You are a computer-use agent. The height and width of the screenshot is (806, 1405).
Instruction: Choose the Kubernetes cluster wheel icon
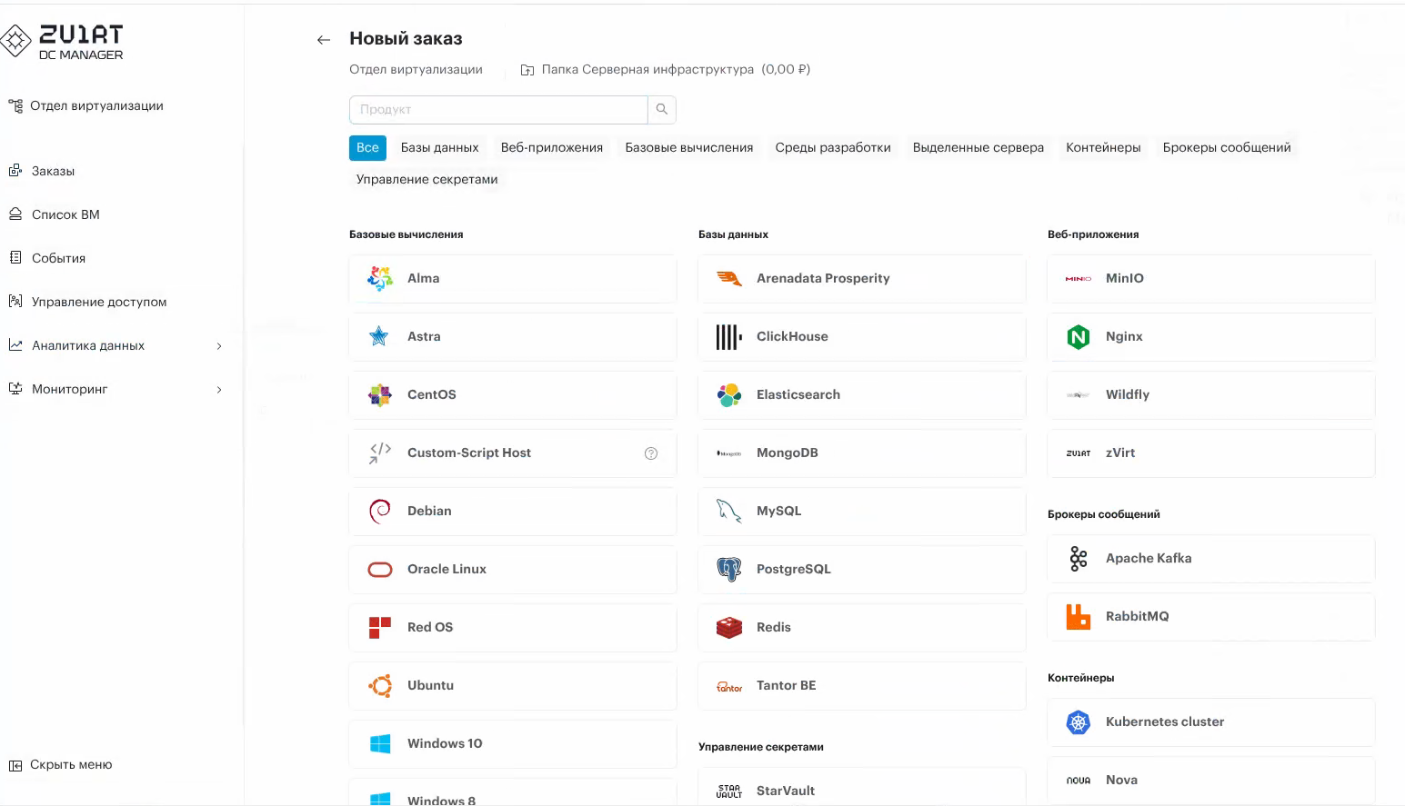(1079, 722)
